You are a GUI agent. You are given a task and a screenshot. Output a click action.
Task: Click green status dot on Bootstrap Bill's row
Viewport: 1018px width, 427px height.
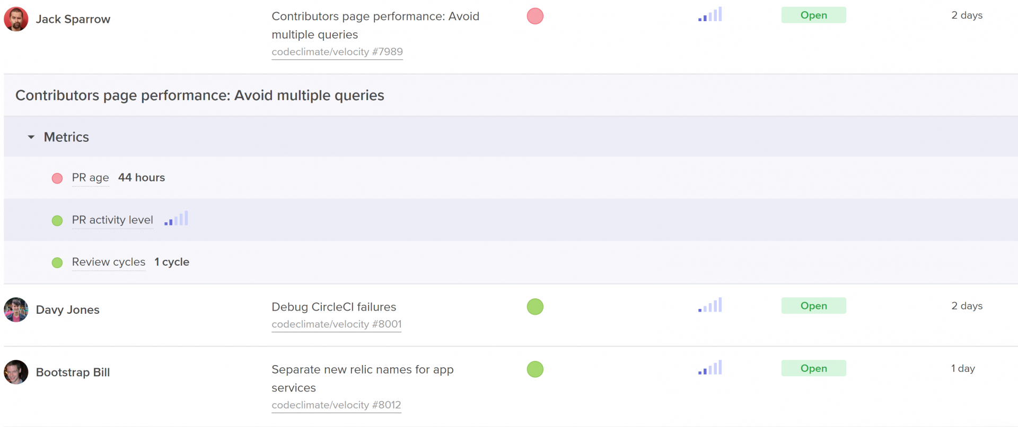coord(535,369)
